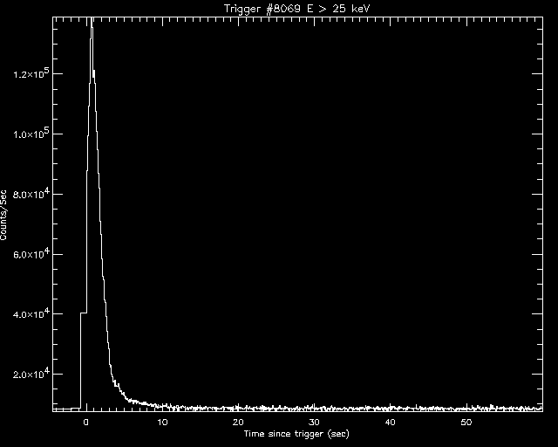Select the x-axis label "Time since trigger (sec)"

pyautogui.click(x=296, y=434)
